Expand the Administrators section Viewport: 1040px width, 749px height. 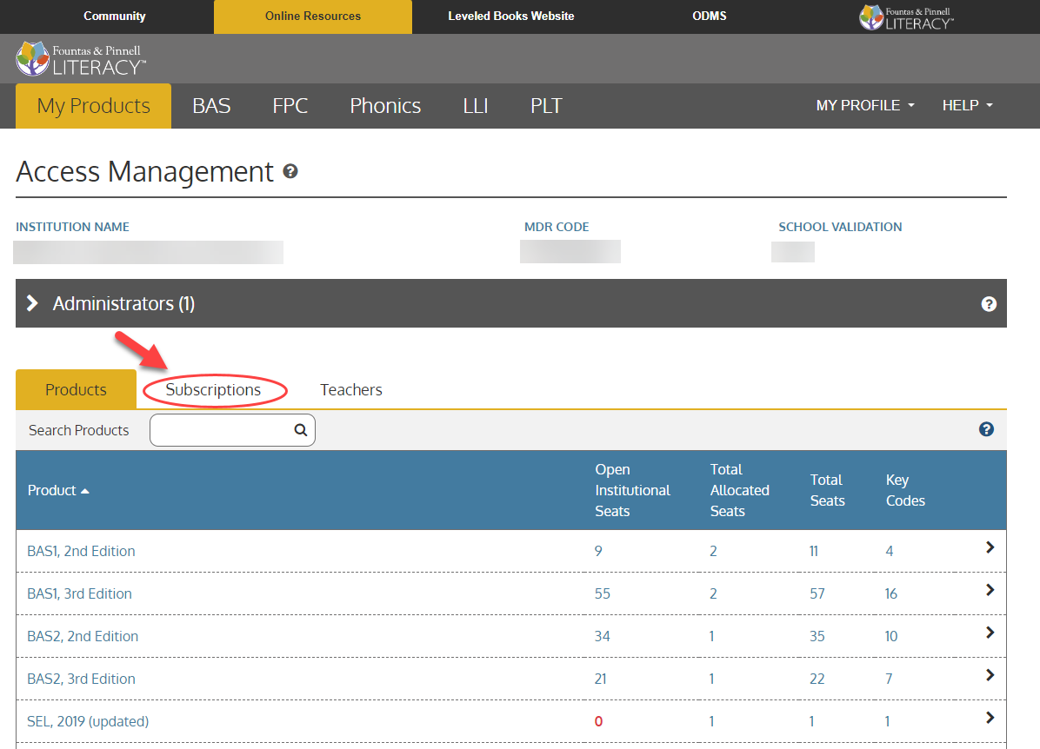(33, 303)
